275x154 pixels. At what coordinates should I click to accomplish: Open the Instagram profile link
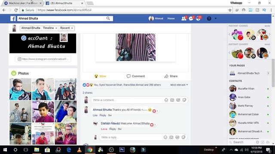click(43, 59)
